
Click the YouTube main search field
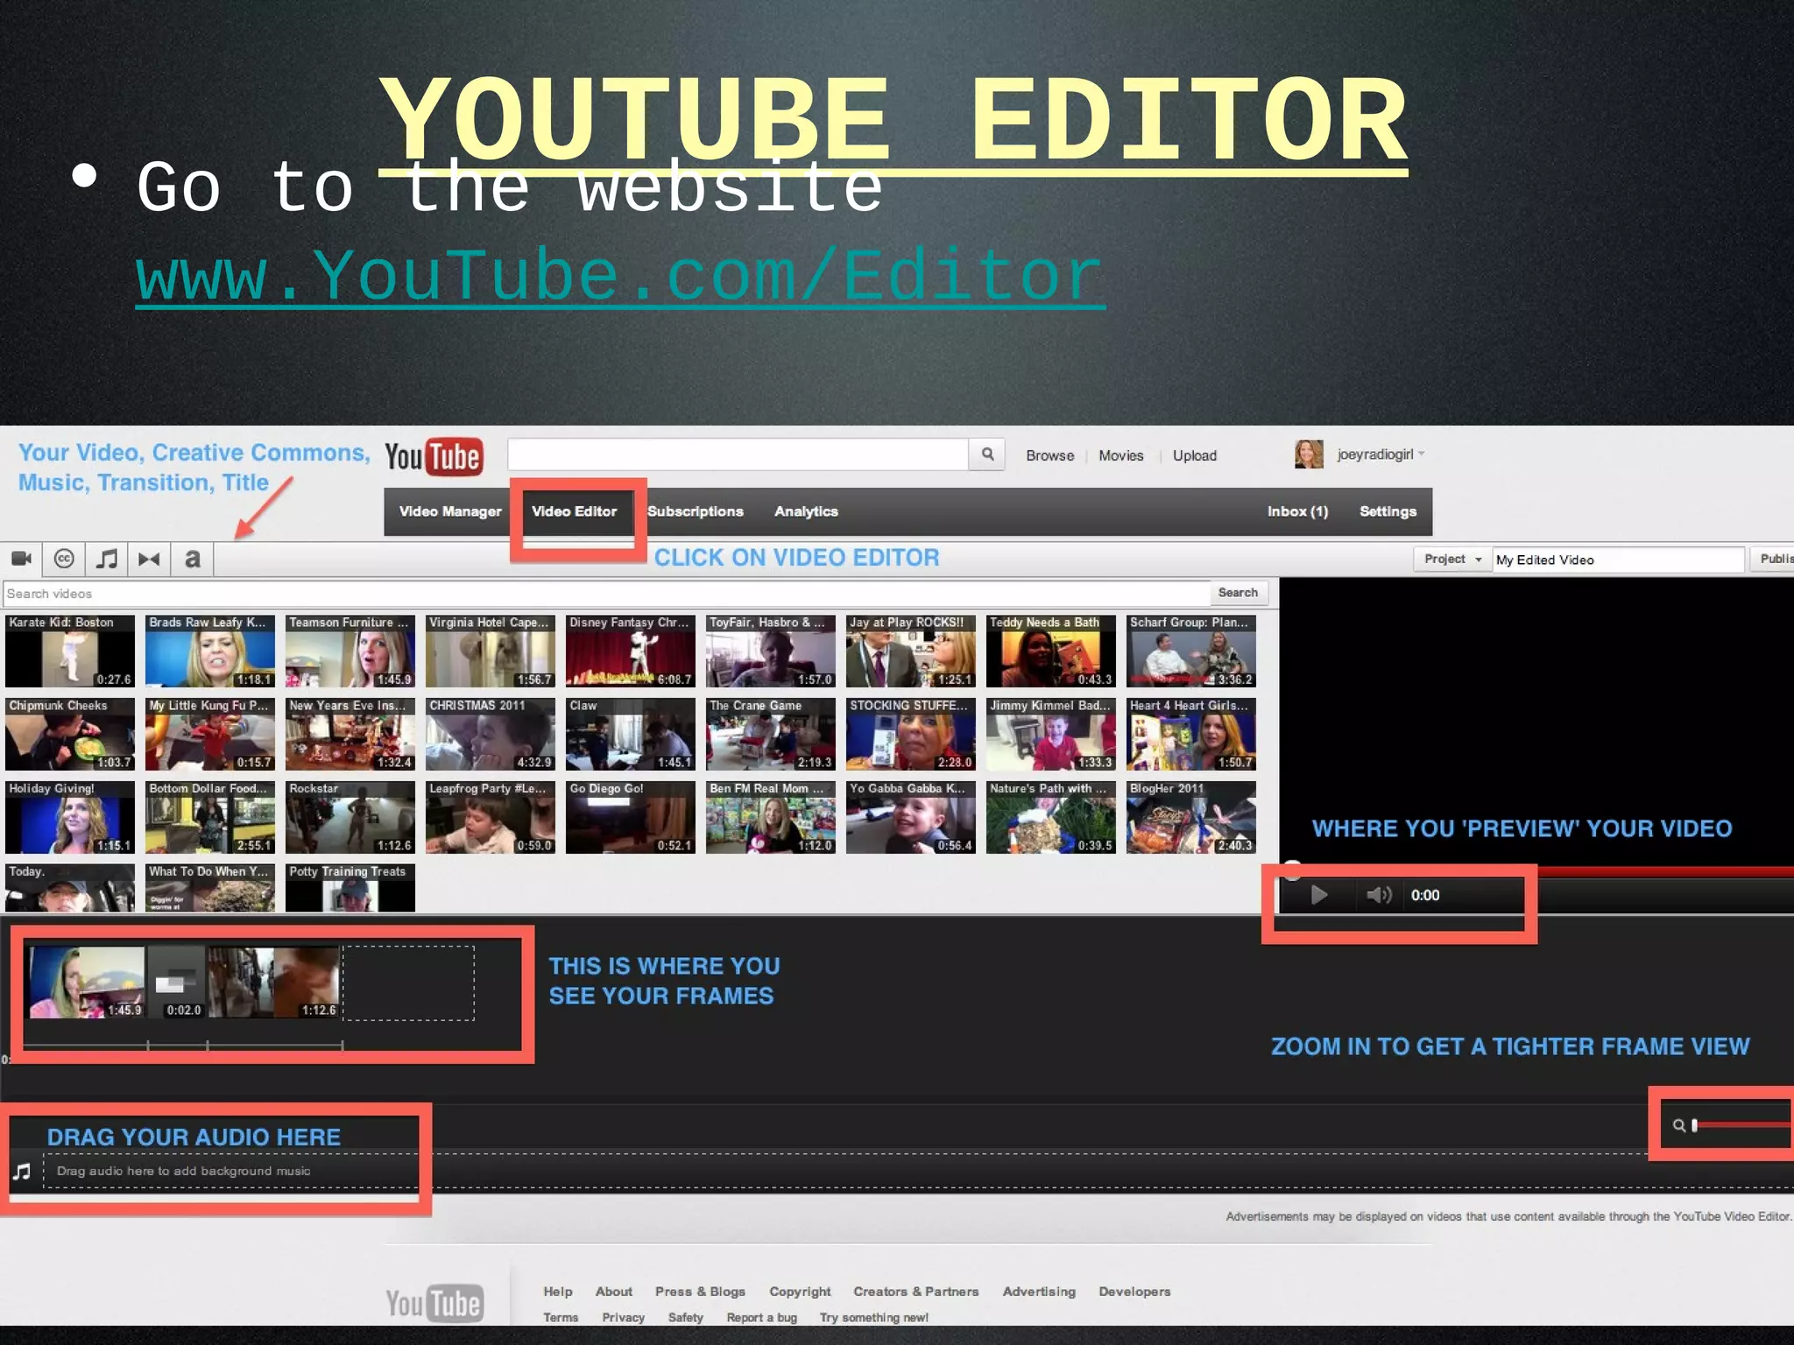738,454
